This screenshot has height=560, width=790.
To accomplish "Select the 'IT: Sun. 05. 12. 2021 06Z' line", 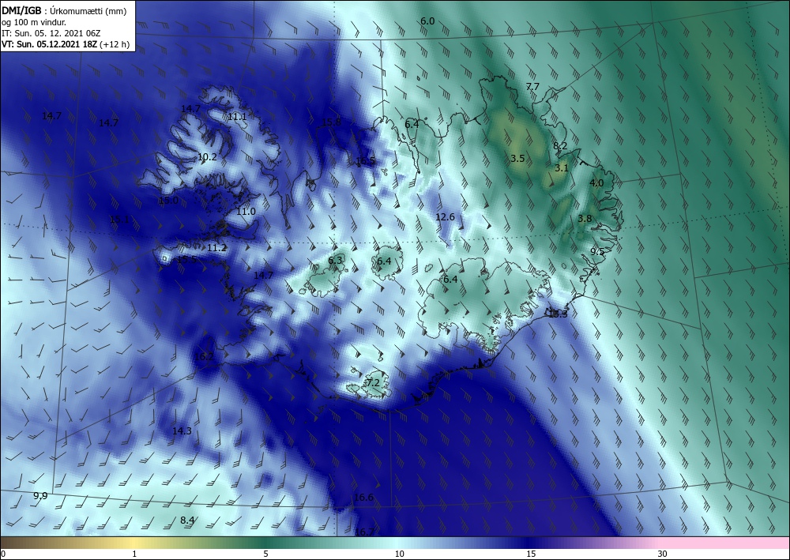I will point(51,33).
